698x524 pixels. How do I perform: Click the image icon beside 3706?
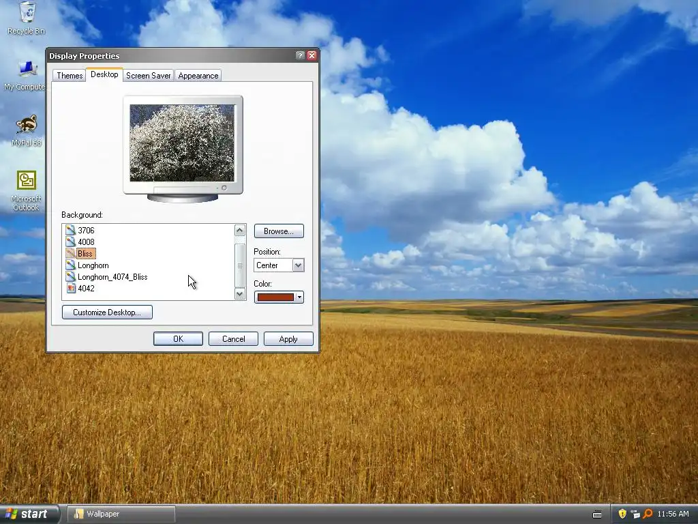pos(70,230)
